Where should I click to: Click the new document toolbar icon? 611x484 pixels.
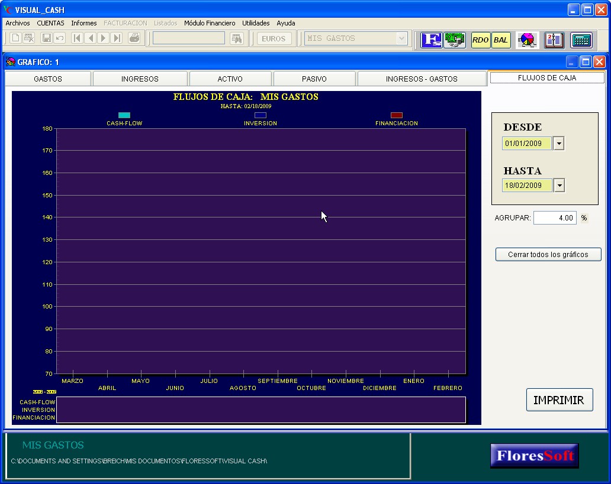(15, 38)
